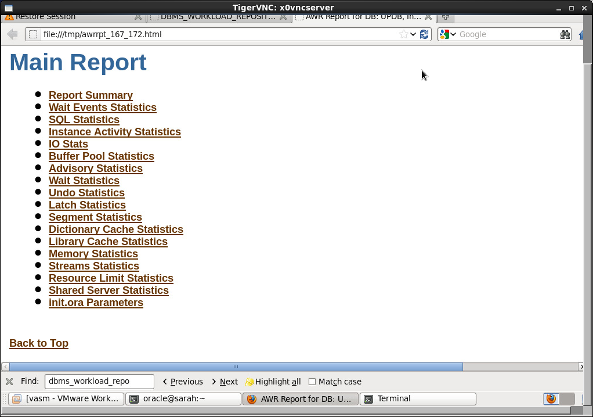Enable the Match case checkbox
The image size is (593, 417).
tap(312, 382)
